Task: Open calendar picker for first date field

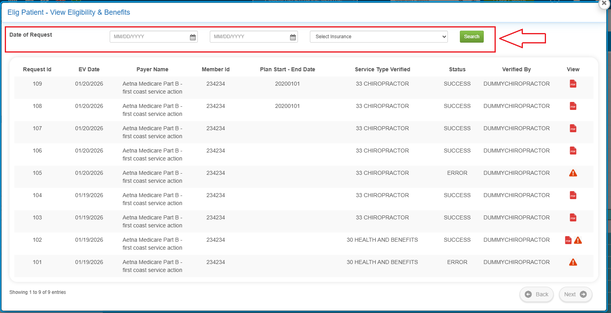Action: click(x=193, y=37)
